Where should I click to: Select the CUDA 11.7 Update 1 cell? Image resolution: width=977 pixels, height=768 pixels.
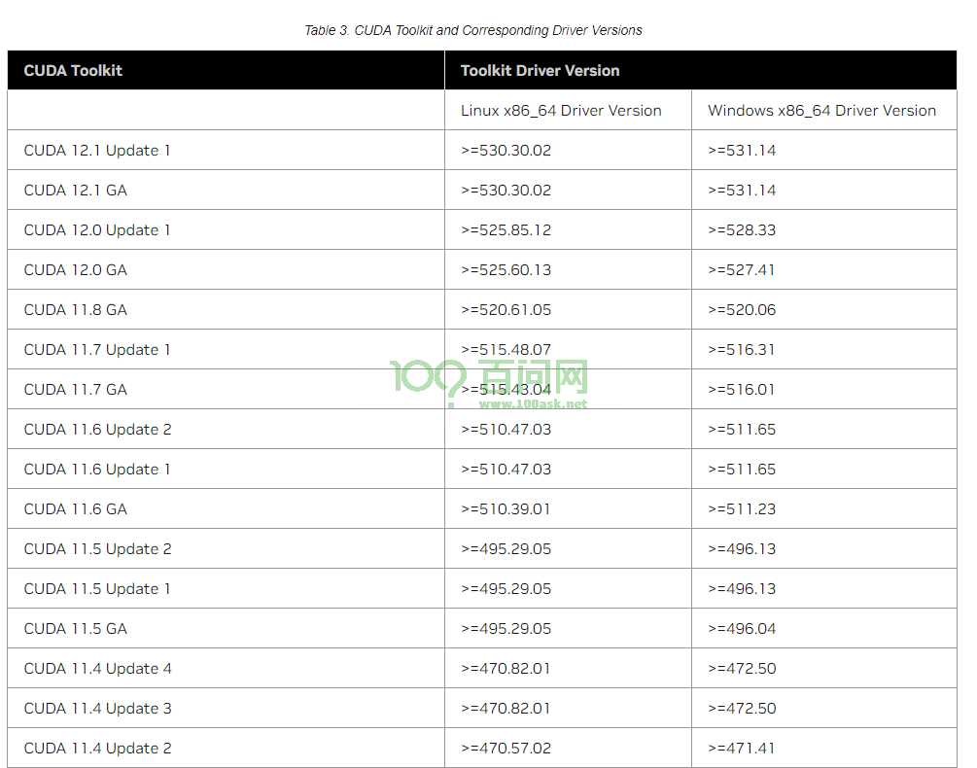[97, 350]
